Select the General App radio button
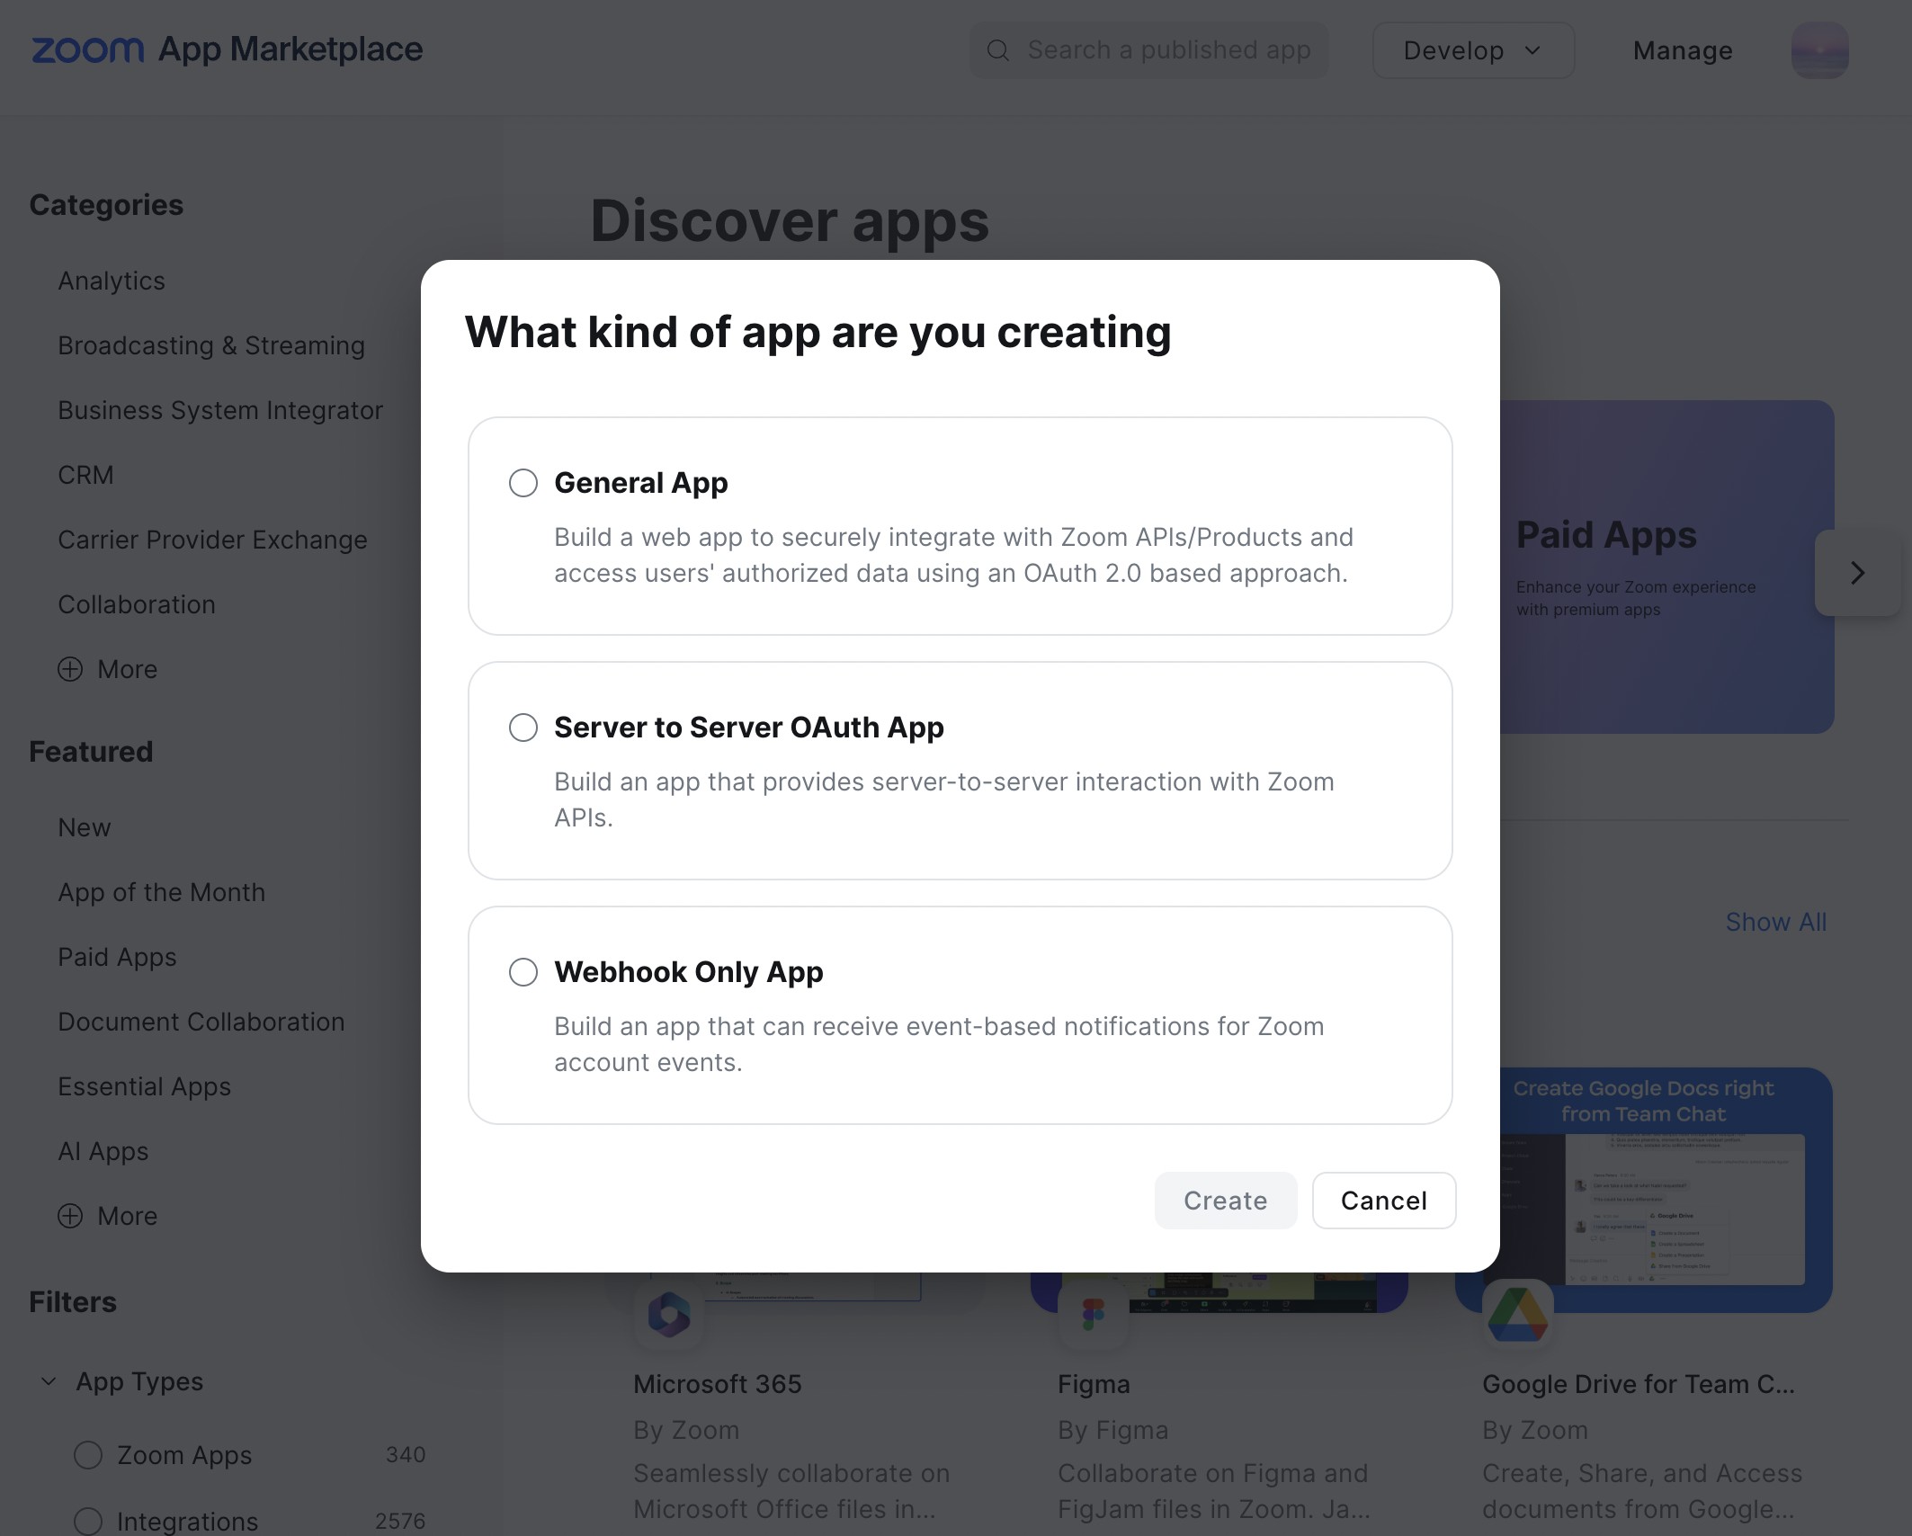Screen dimensions: 1912x1536 pos(523,483)
